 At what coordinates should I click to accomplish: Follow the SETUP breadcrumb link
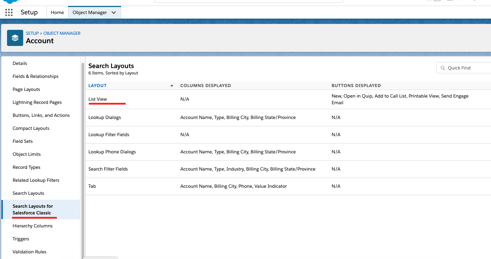pyautogui.click(x=32, y=33)
